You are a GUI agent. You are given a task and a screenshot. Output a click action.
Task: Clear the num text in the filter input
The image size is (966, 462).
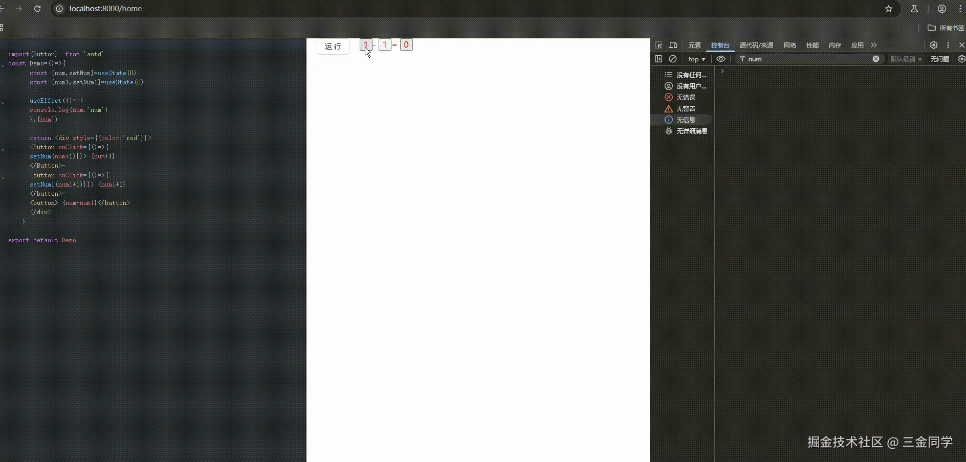pos(876,59)
